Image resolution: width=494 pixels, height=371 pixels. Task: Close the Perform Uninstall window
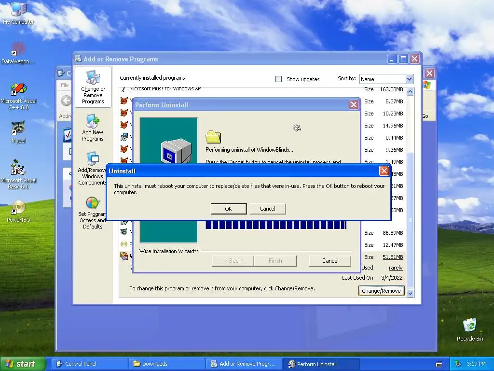(354, 104)
